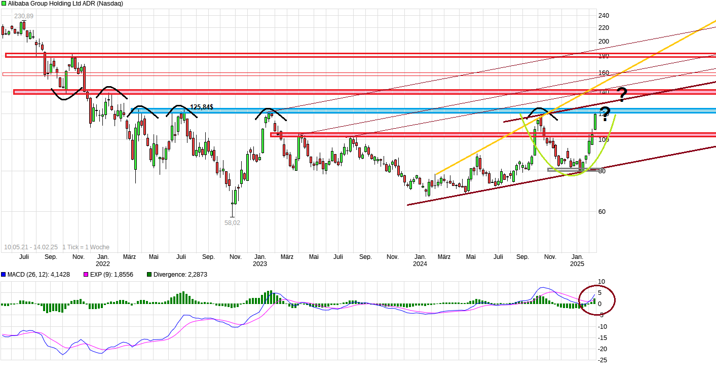Screen dimensions: 716x379
Task: Toggle the blue MACD legend square
Action: pyautogui.click(x=3, y=274)
